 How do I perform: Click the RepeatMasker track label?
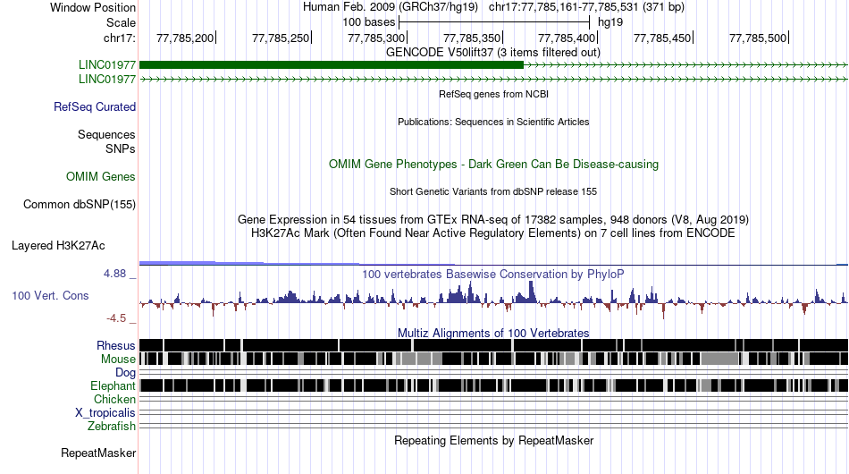[x=98, y=453]
